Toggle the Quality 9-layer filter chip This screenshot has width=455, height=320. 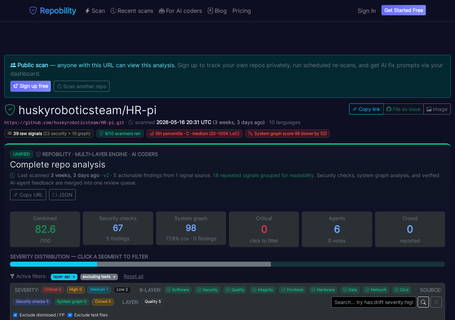[x=235, y=290]
